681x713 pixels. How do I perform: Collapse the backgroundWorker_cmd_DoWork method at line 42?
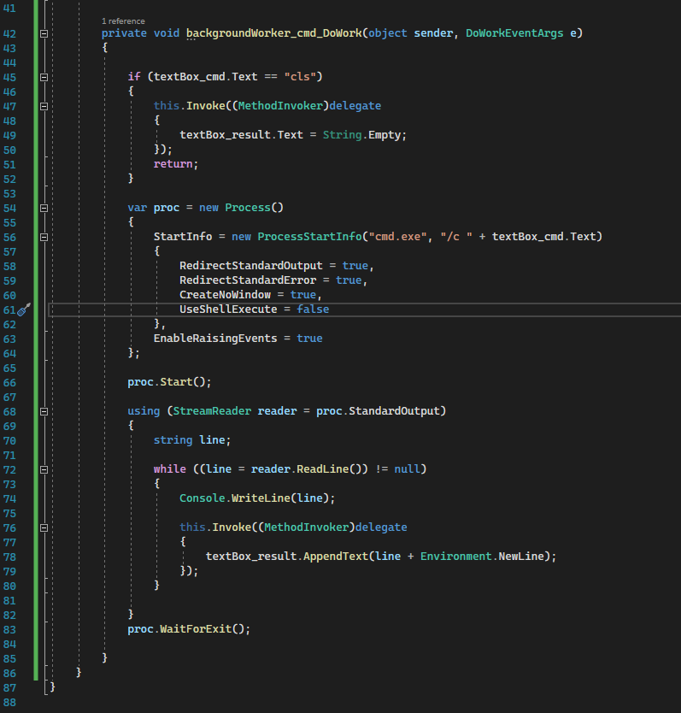[x=44, y=33]
